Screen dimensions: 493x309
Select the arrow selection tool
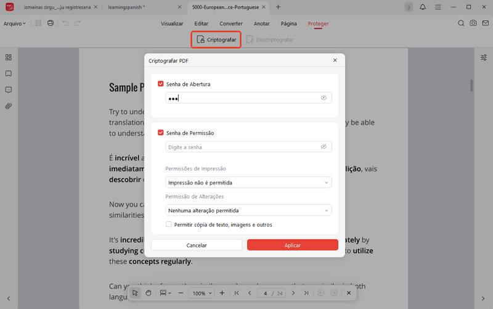coord(135,293)
